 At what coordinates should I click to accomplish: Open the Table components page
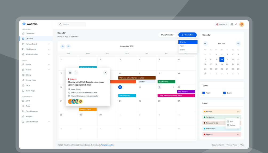[28, 106]
